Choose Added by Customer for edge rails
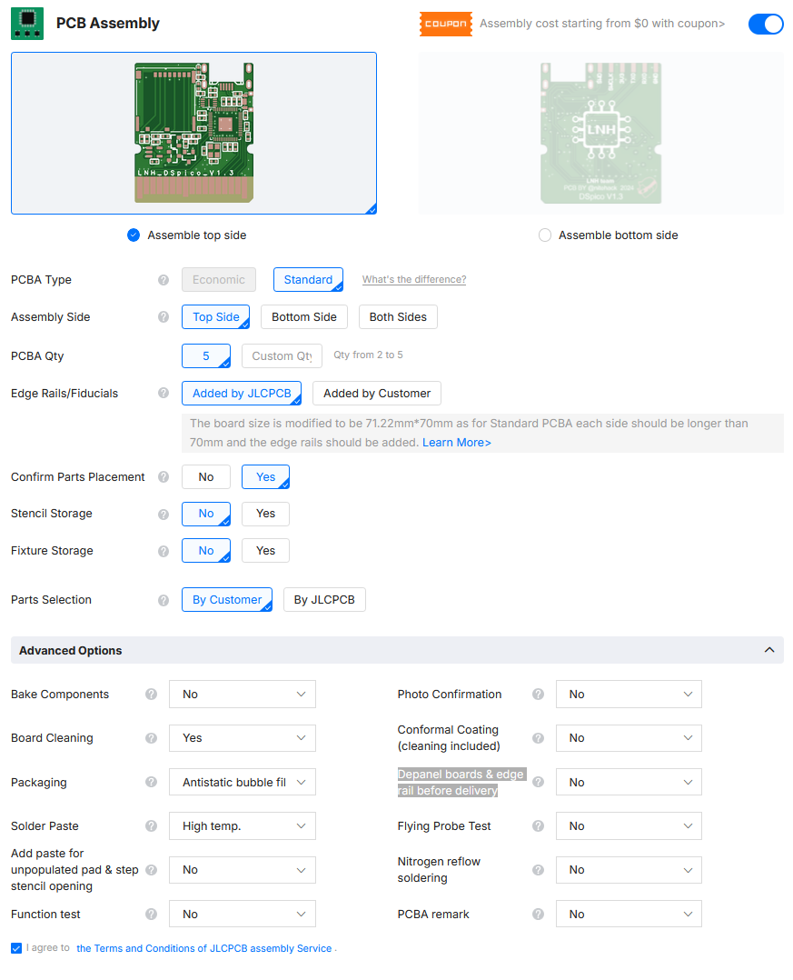793x980 pixels. 377,394
